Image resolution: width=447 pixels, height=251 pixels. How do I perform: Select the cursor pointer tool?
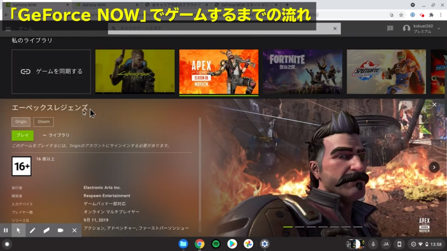click(x=18, y=230)
